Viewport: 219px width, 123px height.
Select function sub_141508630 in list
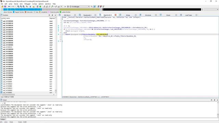(8, 54)
